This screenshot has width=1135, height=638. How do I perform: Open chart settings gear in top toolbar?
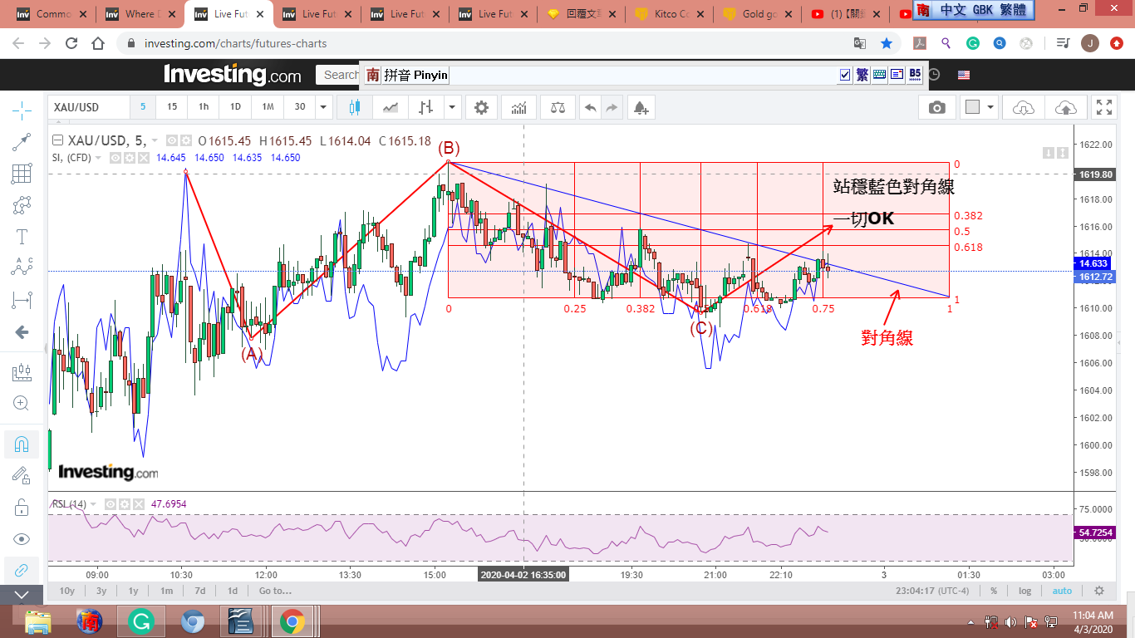pyautogui.click(x=481, y=107)
